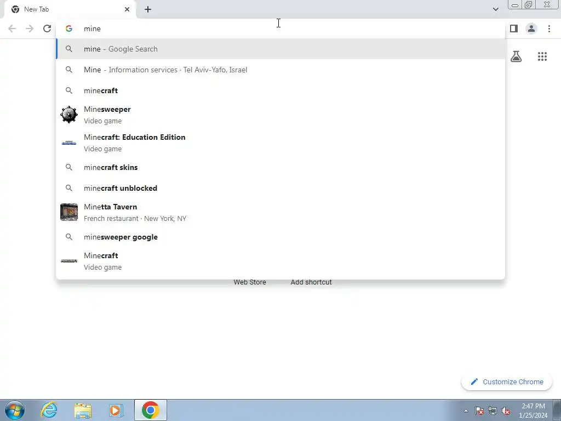
Task: Click the reload page icon
Action: (47, 29)
